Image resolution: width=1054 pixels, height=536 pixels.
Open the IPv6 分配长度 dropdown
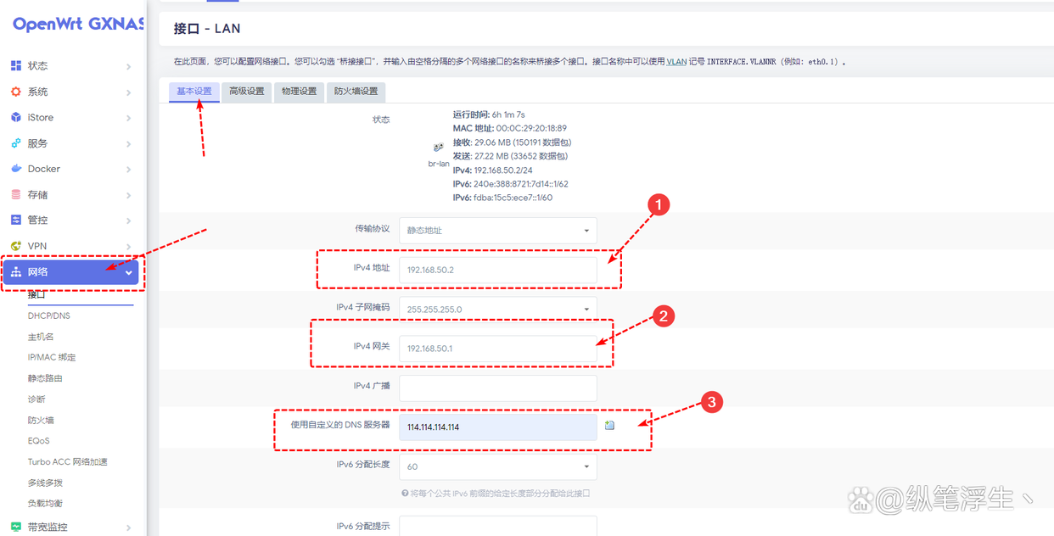[x=497, y=466]
